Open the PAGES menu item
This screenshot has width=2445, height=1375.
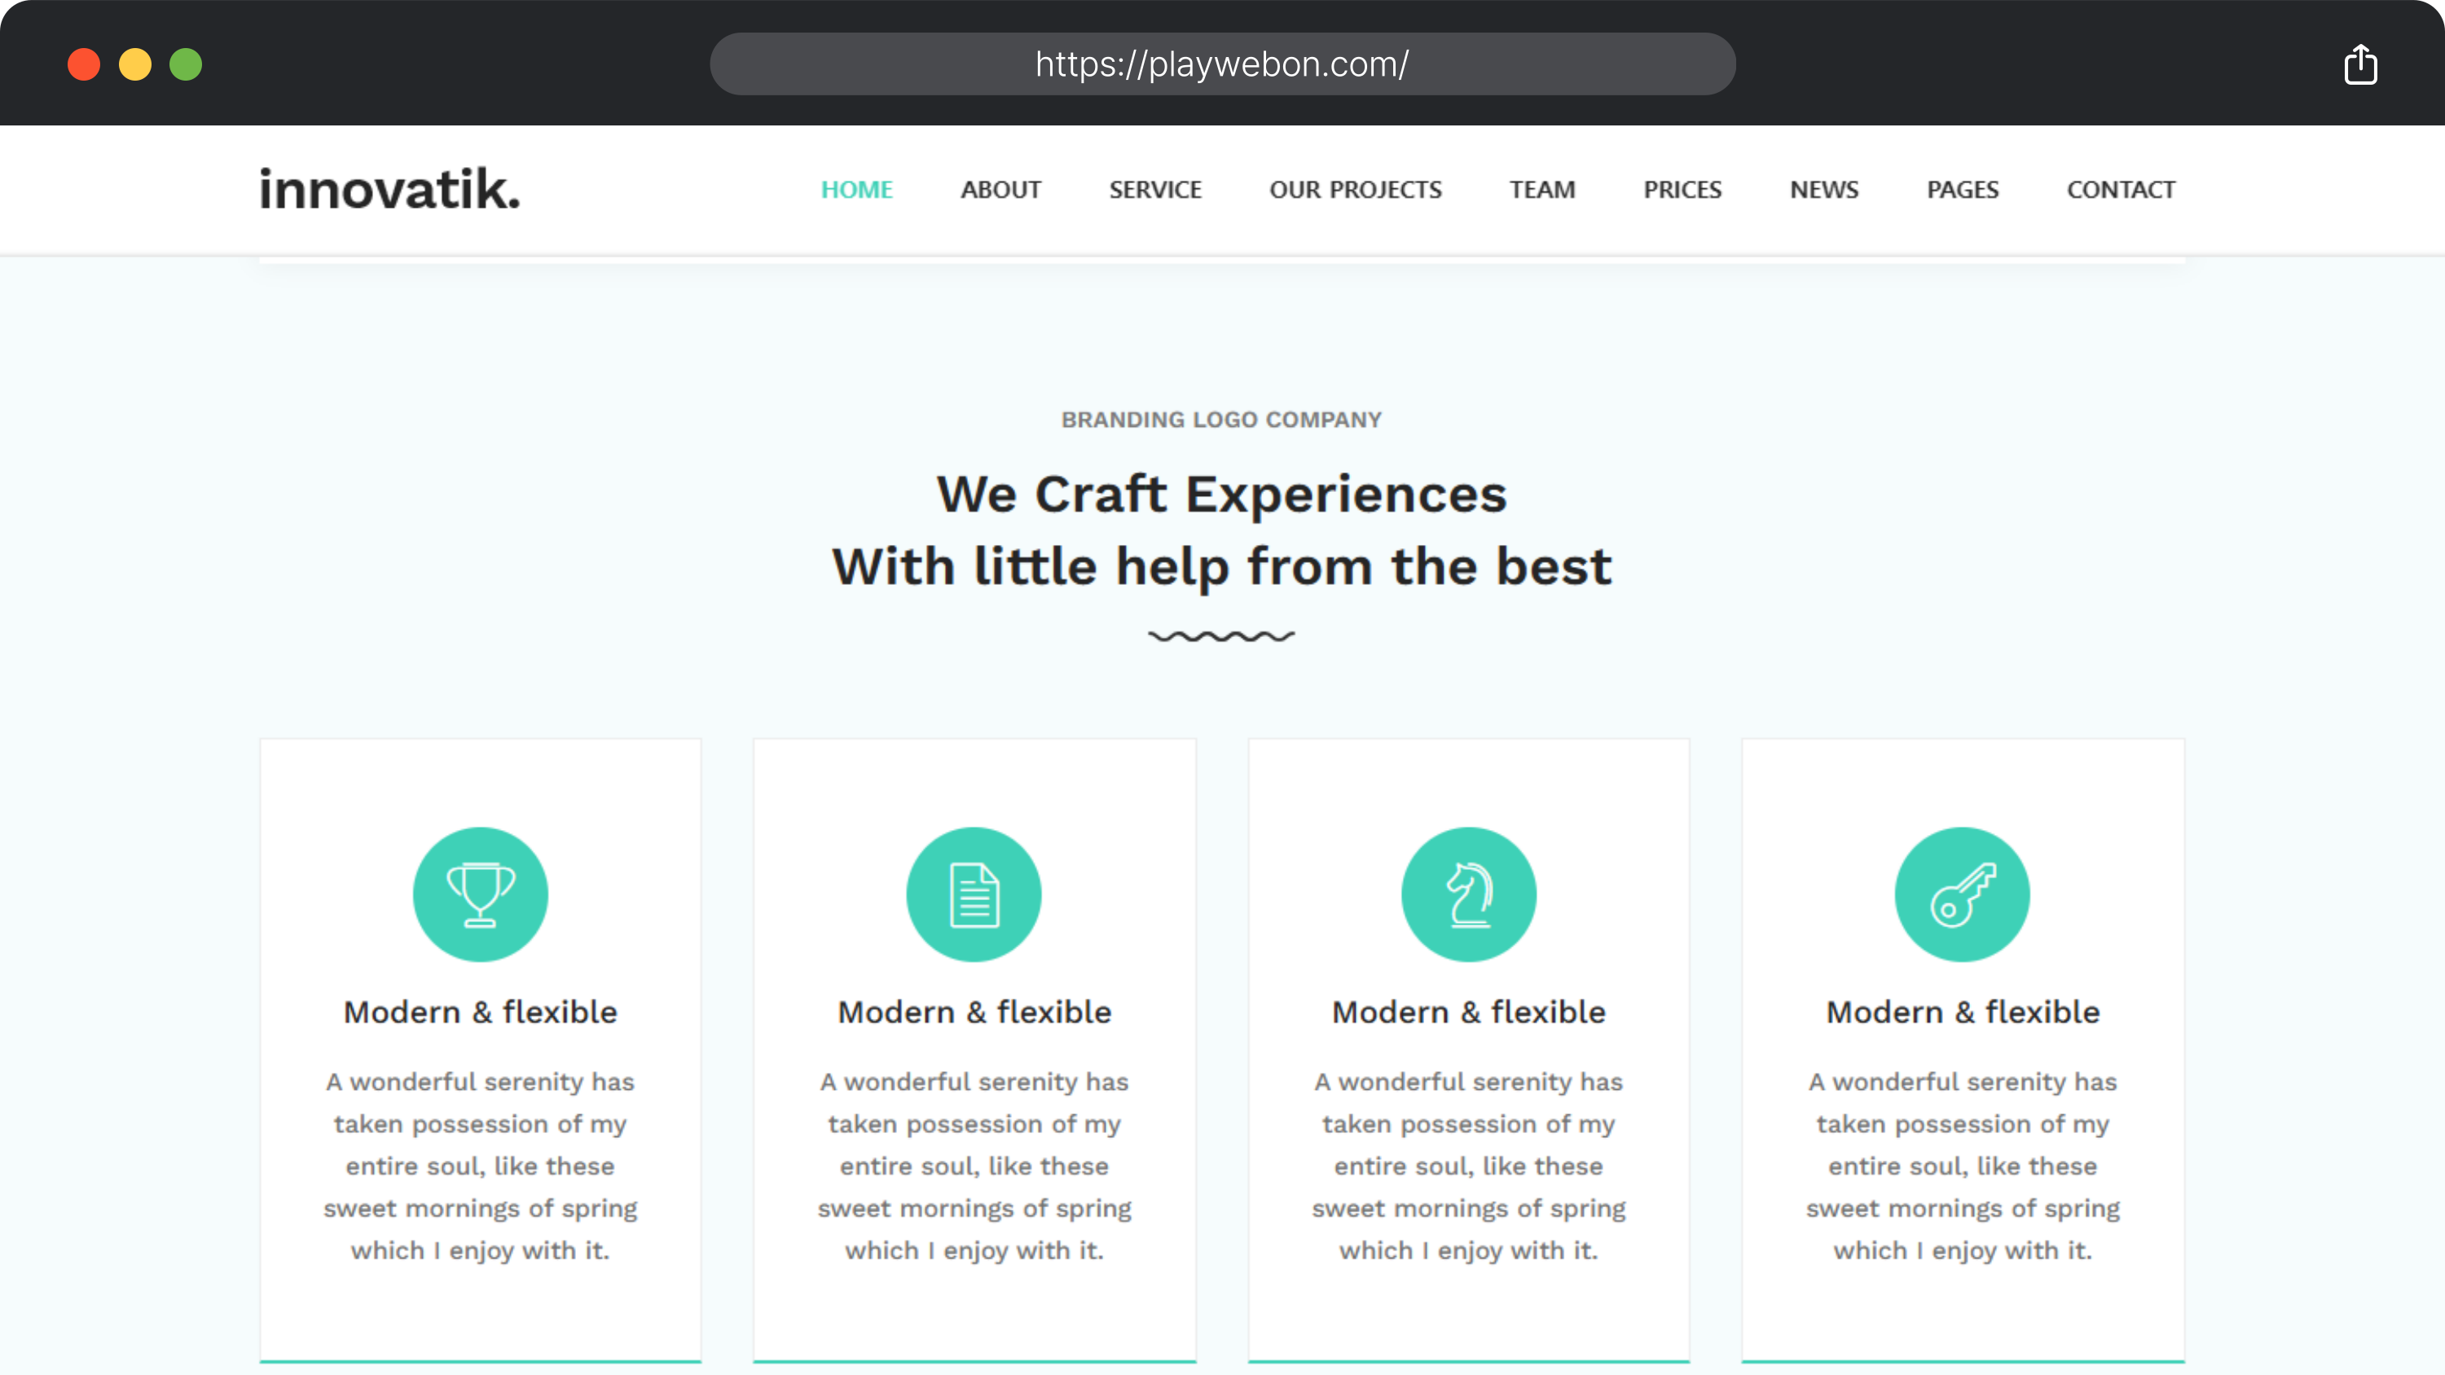pos(1962,190)
